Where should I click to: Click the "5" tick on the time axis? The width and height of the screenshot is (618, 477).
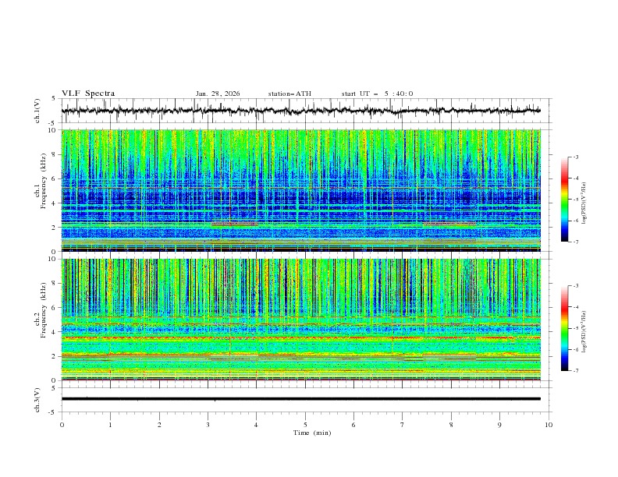305,425
